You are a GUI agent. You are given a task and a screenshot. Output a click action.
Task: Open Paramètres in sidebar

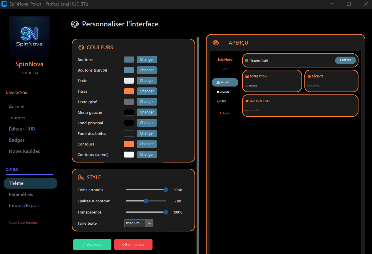click(x=21, y=194)
